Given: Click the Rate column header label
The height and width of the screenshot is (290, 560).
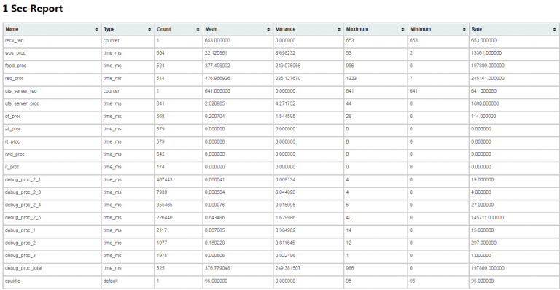Looking at the screenshot, I should tap(476, 29).
